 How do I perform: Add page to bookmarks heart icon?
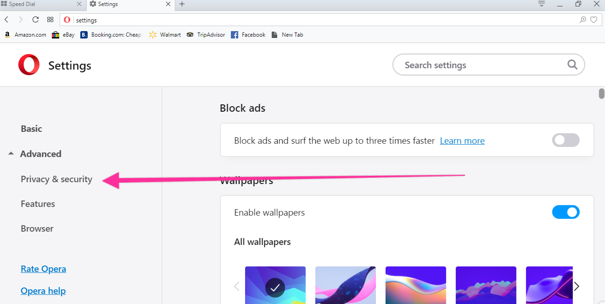point(594,20)
